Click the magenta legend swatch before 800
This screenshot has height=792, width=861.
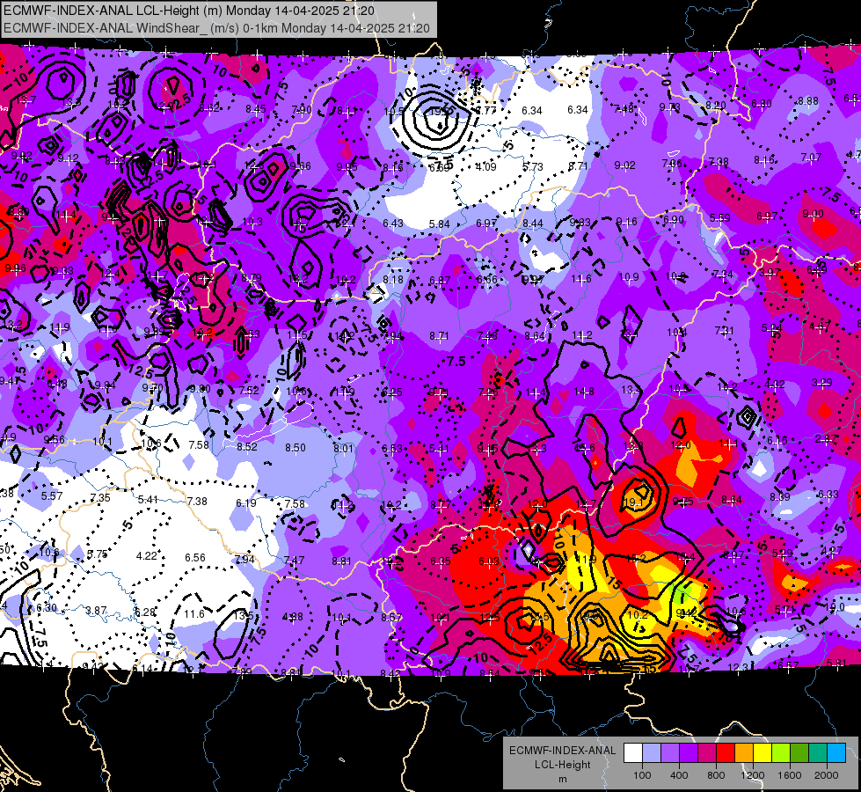coord(707,753)
